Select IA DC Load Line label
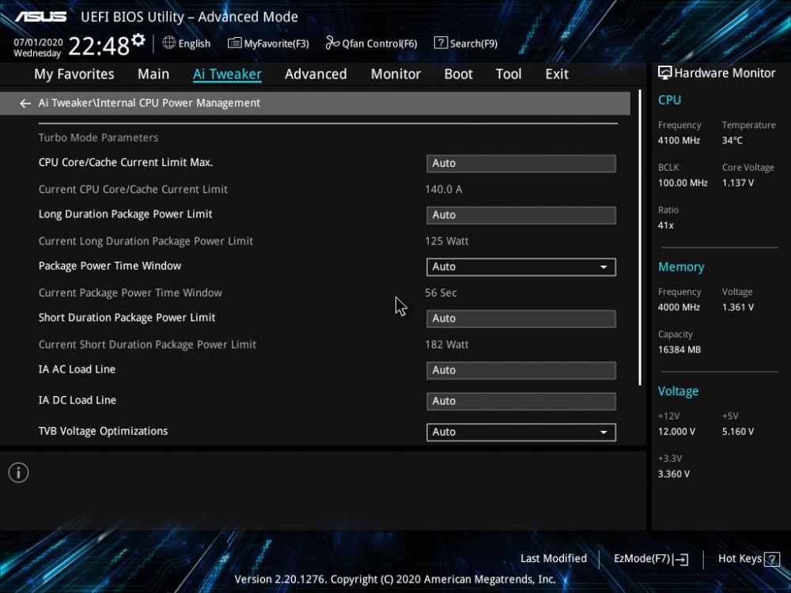Viewport: 791px width, 593px height. (78, 400)
